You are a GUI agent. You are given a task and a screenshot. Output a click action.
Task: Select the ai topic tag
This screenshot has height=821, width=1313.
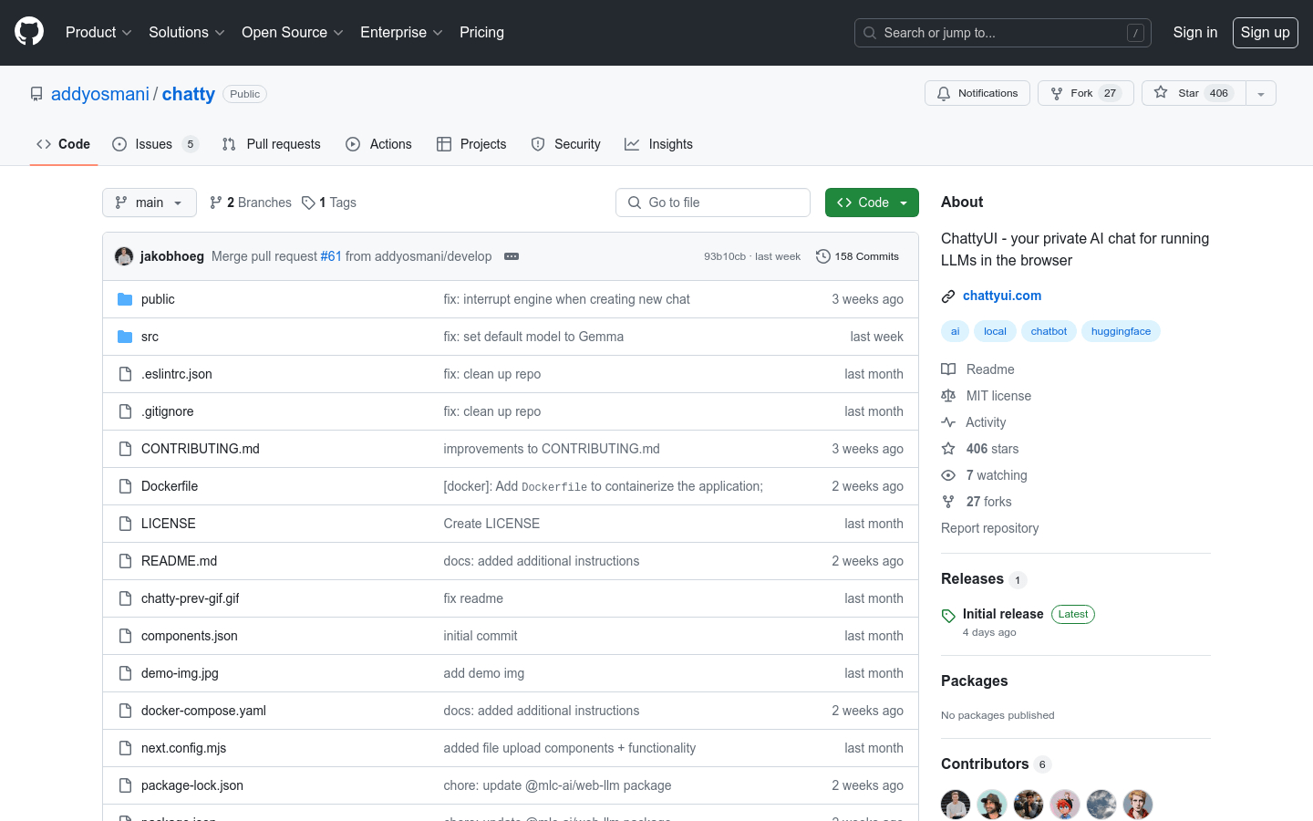(955, 331)
